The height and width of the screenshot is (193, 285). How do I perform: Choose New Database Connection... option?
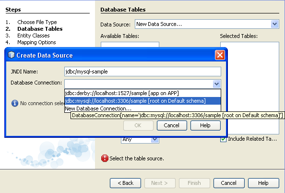[x=142, y=109]
